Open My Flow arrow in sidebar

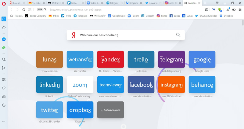4,68
